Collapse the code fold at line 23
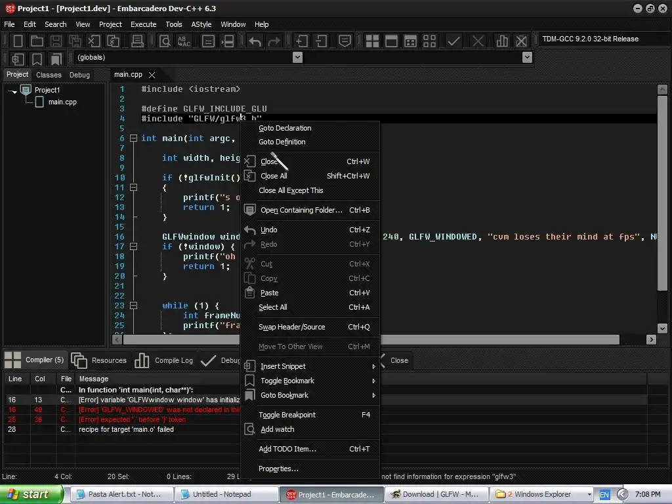The height and width of the screenshot is (504, 672). [x=133, y=306]
